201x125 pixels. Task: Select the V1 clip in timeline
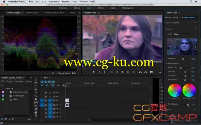pyautogui.click(x=67, y=101)
